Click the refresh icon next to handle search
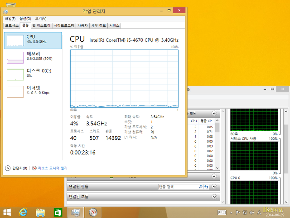Viewport: 290px width, 218px height. (x=207, y=187)
